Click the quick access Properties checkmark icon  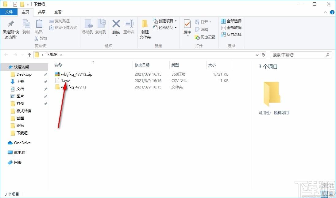pos(15,4)
